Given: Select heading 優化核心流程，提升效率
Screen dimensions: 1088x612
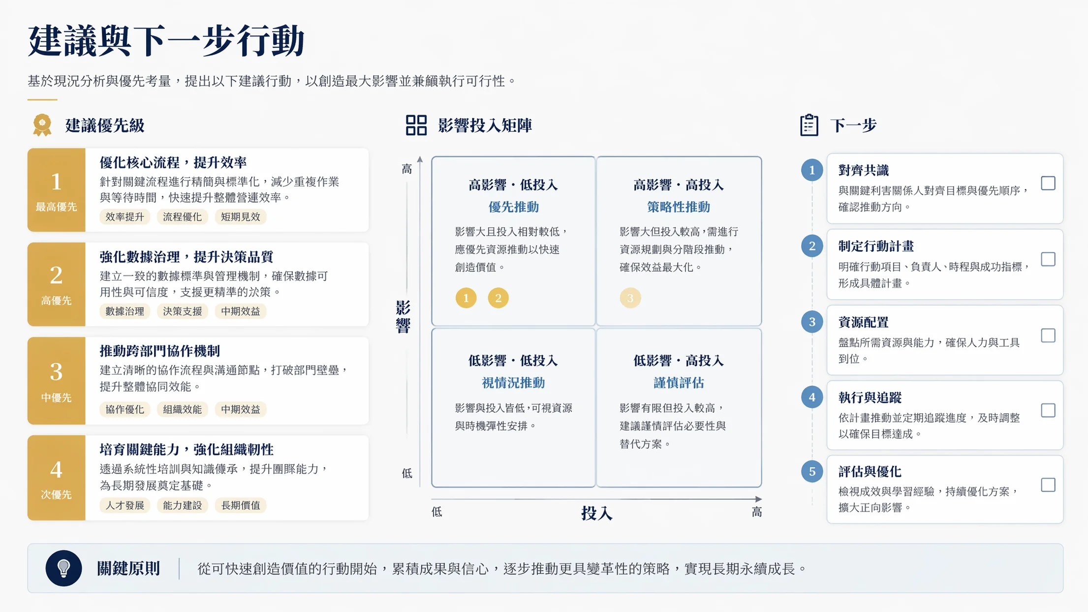Looking at the screenshot, I should pyautogui.click(x=173, y=162).
